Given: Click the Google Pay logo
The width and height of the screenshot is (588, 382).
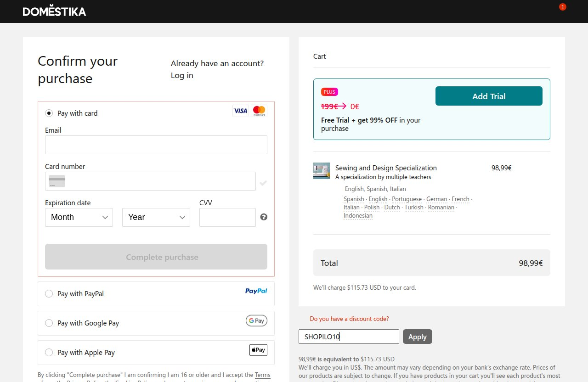Looking at the screenshot, I should click(256, 321).
